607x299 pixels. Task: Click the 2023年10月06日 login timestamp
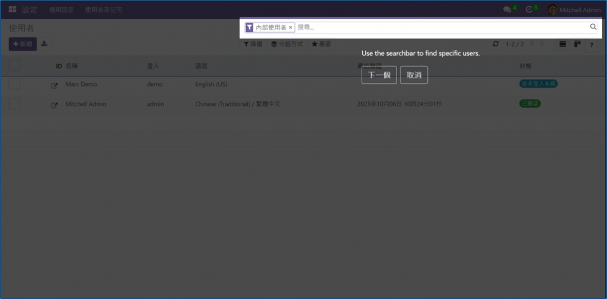click(399, 104)
